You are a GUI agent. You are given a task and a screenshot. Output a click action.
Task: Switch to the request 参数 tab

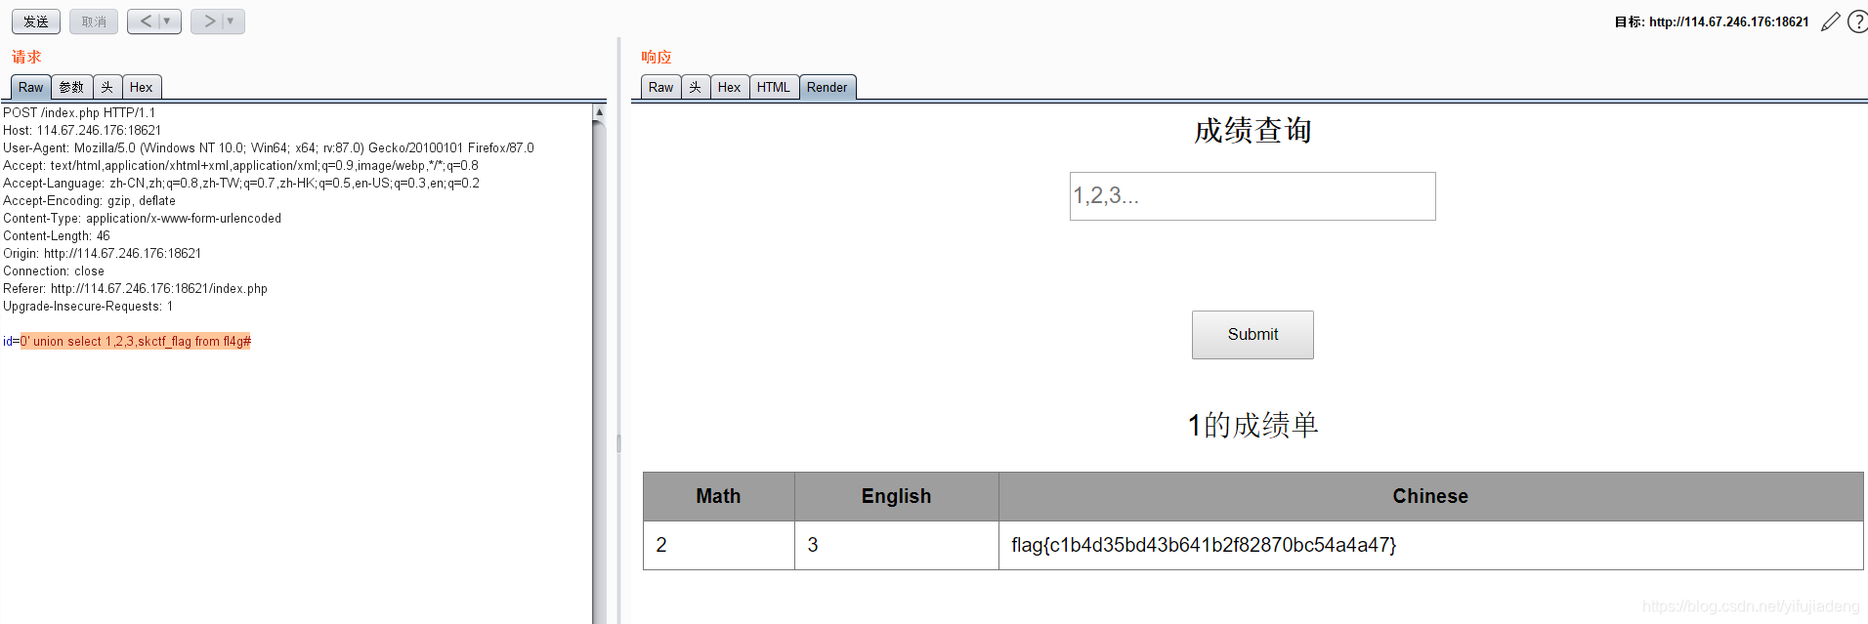[x=71, y=87]
